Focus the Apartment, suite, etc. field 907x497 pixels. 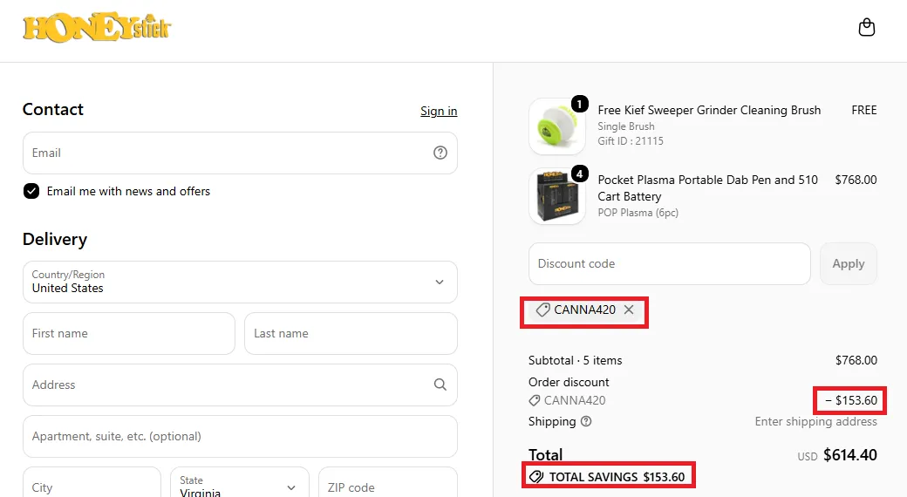(240, 436)
